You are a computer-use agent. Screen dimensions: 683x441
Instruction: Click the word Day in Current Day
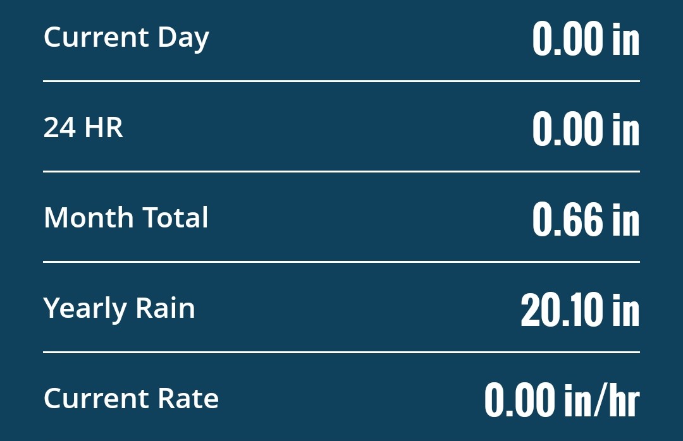183,39
